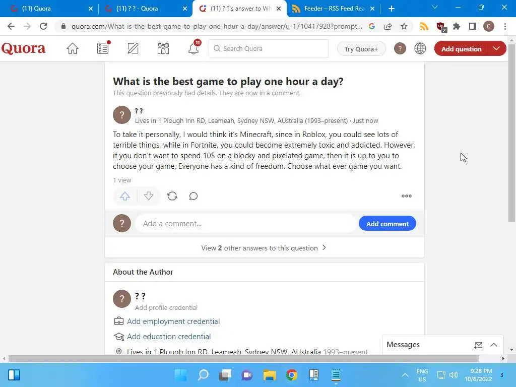Viewport: 516px width, 387px height.
Task: Open the question title link
Action: pyautogui.click(x=228, y=81)
